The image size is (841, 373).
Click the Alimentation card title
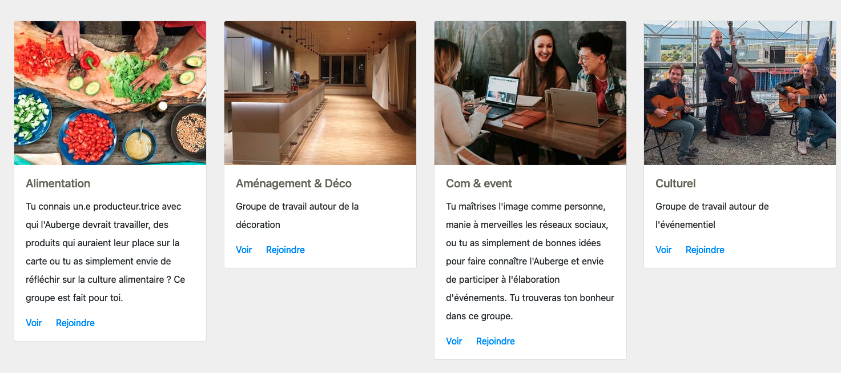click(x=58, y=183)
